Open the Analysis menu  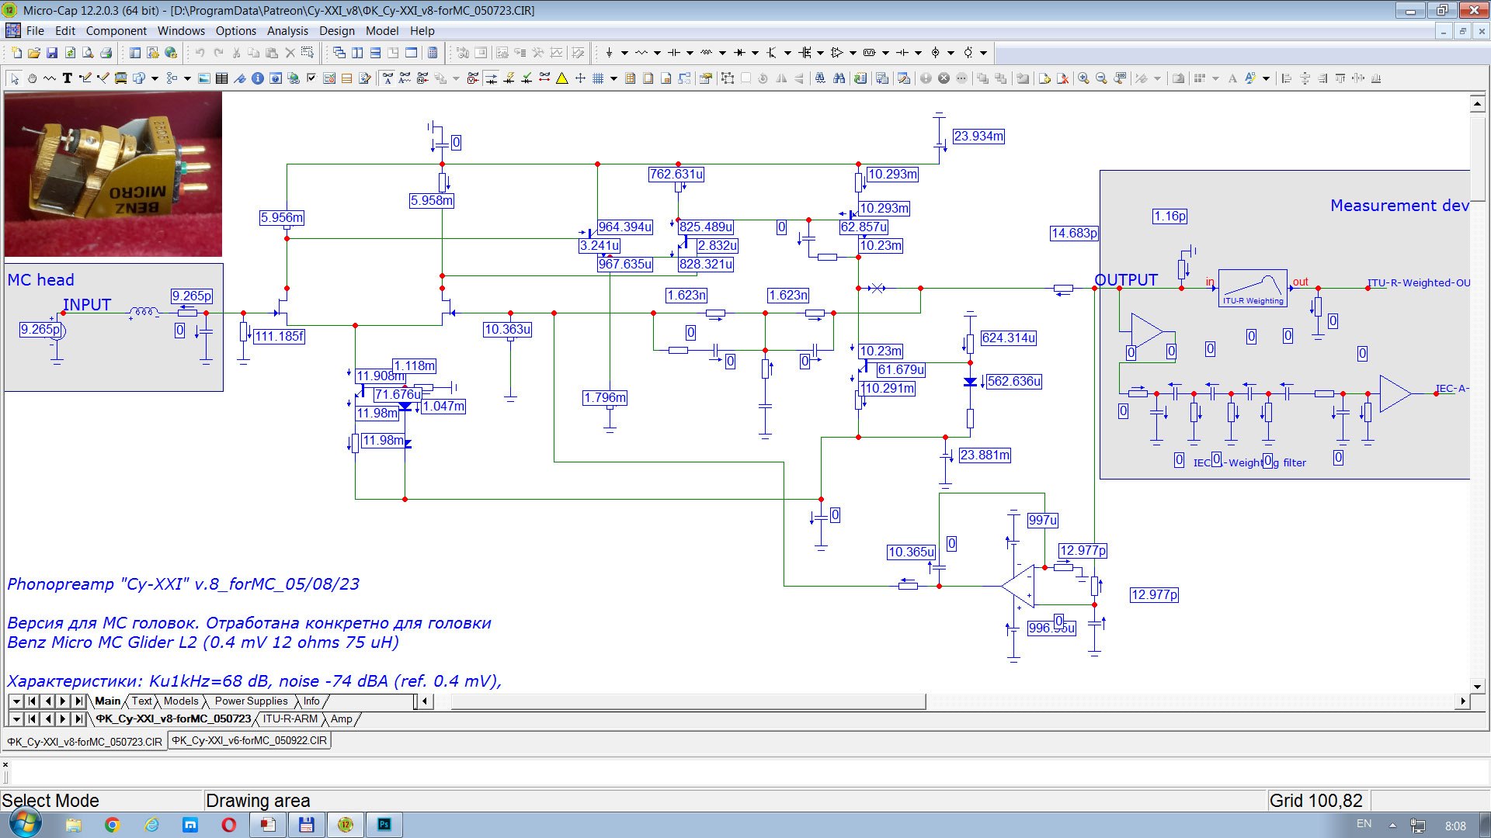287,31
